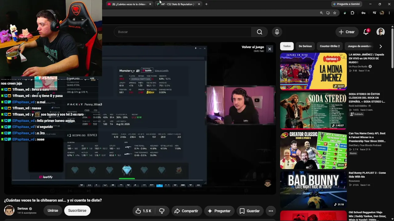Close the Volver al juego overlay
Screen dimensions: 394x221
[x=270, y=49]
